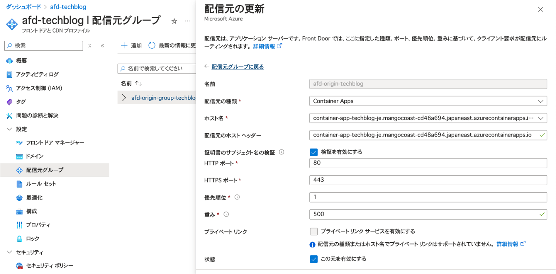Click the ルール セット document icon
The image size is (556, 274).
pos(19,184)
